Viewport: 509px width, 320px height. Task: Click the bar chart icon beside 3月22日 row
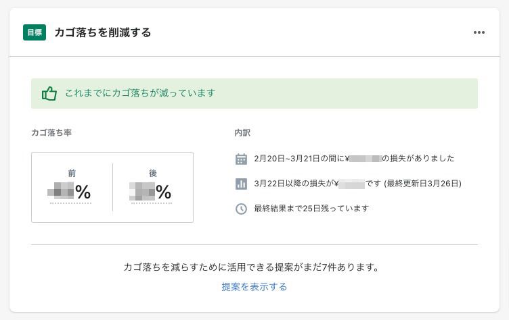241,184
